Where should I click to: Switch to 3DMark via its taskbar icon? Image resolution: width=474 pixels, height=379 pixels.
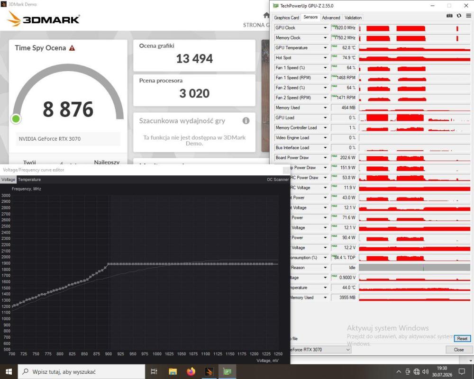(209, 371)
